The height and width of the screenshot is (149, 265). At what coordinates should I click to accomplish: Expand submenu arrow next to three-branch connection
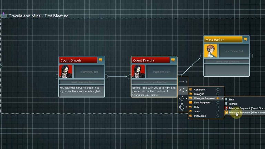click(x=186, y=99)
